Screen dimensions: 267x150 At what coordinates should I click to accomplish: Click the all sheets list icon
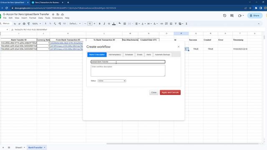(x=9, y=147)
